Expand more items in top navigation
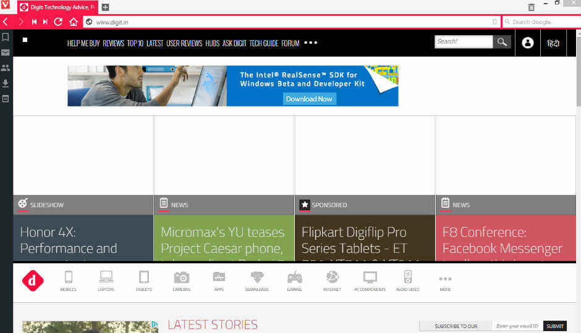 310,43
